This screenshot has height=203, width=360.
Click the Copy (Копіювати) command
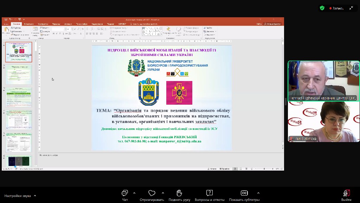tap(17, 31)
